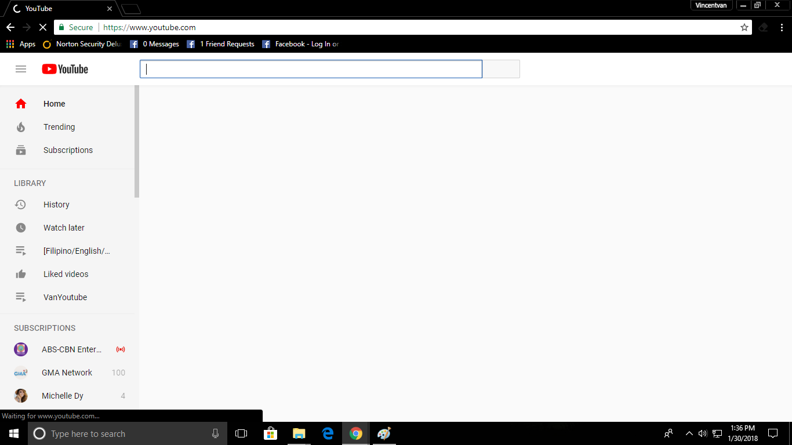Image resolution: width=792 pixels, height=445 pixels.
Task: Activate the taskbar microphone voice search
Action: 216,433
